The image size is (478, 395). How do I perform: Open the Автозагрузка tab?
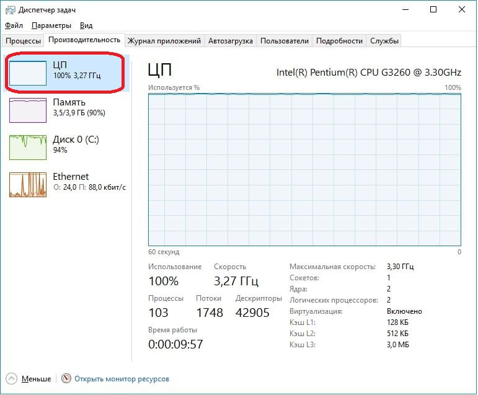230,41
